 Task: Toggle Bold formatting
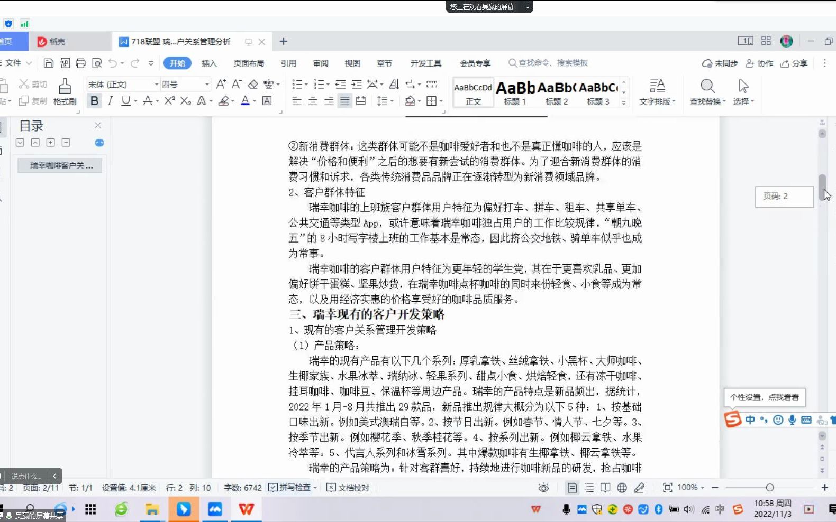tap(94, 100)
